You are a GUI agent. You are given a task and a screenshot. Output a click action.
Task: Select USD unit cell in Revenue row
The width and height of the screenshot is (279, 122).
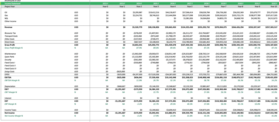point(76,27)
